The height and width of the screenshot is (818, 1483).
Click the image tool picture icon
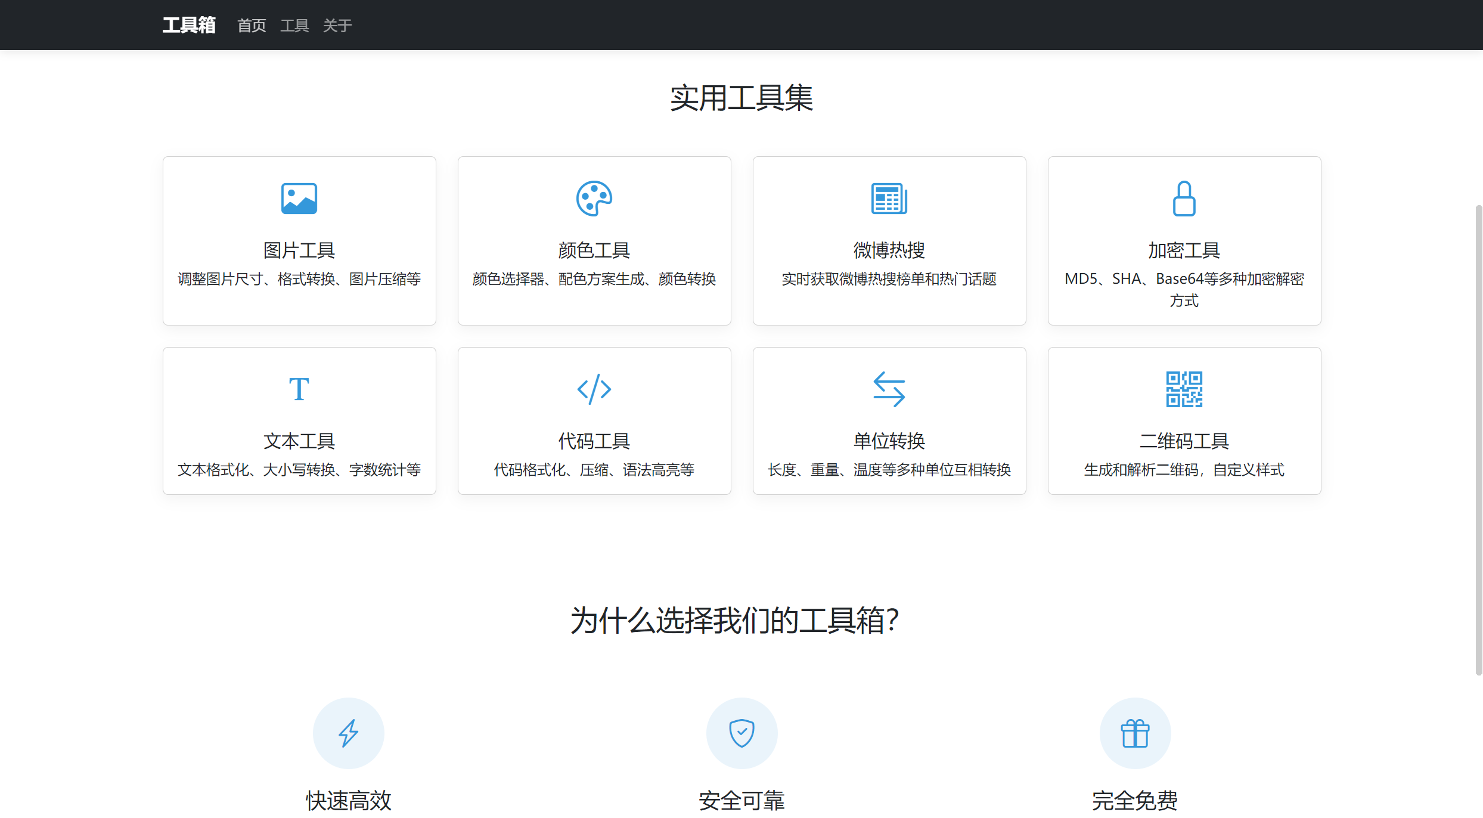click(x=299, y=199)
